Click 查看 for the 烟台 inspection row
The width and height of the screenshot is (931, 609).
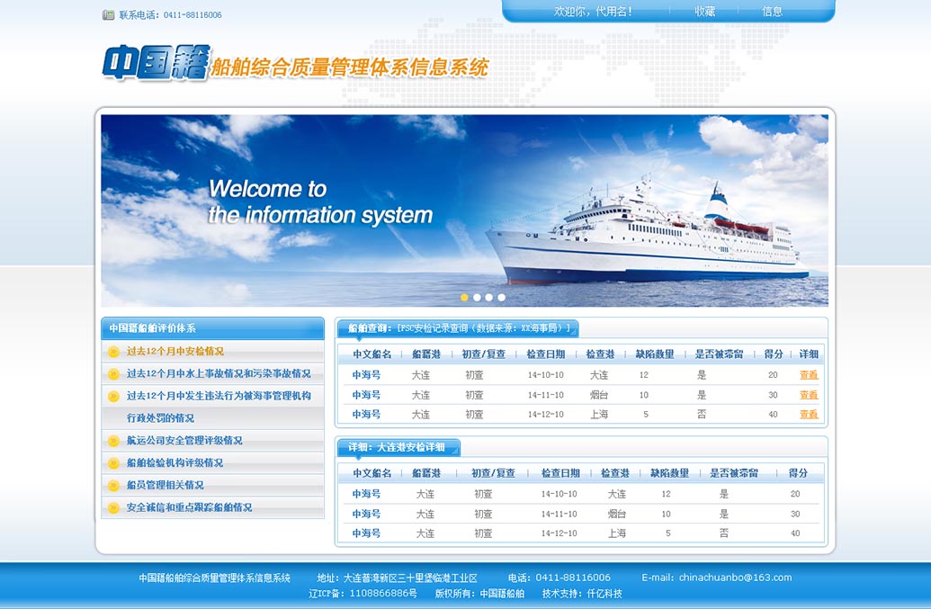pyautogui.click(x=809, y=395)
